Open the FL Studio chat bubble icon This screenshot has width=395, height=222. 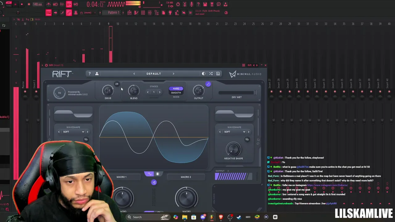tap(219, 4)
